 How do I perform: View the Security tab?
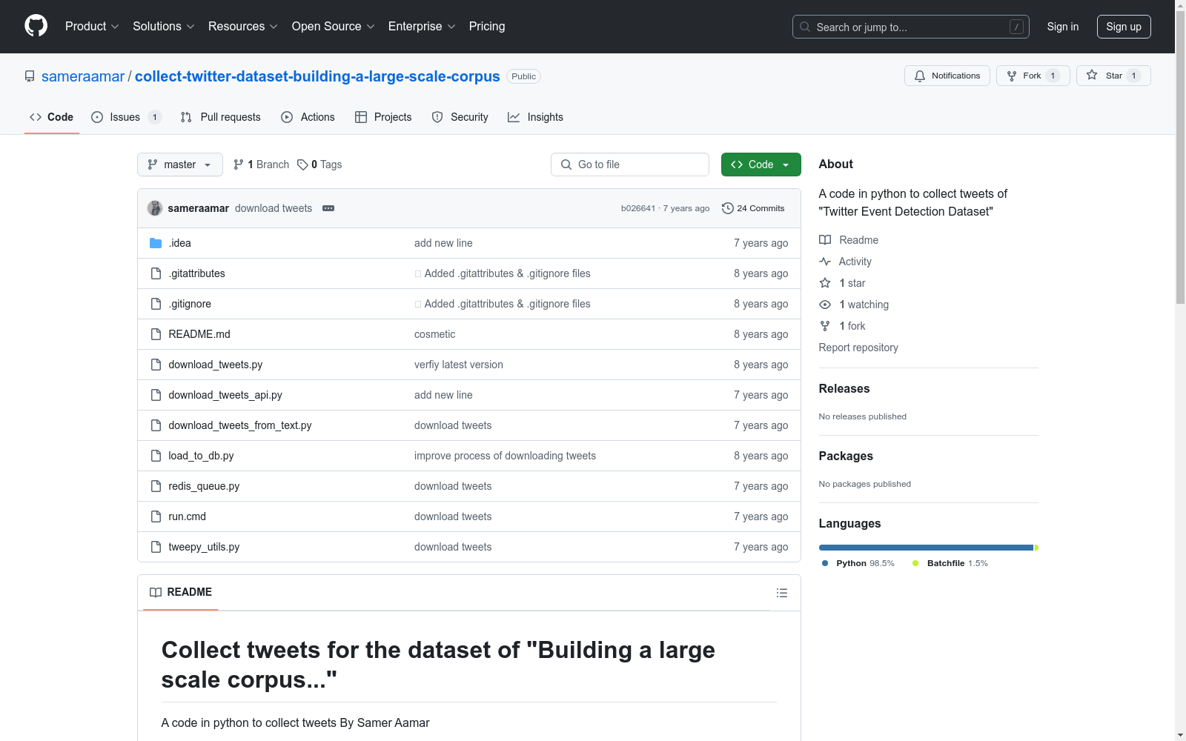pyautogui.click(x=460, y=117)
